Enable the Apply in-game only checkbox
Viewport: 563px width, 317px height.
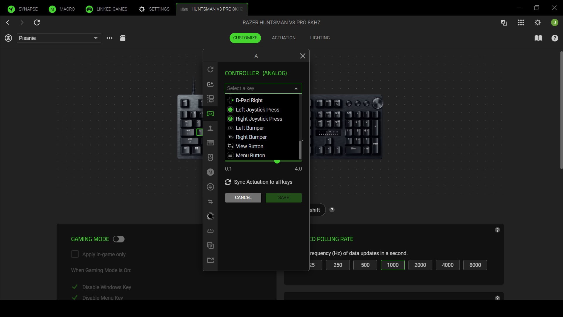74,254
